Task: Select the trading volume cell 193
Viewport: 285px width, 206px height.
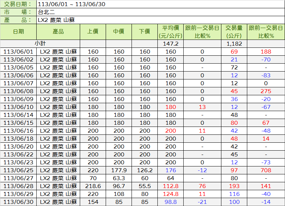Action: [x=234, y=186]
